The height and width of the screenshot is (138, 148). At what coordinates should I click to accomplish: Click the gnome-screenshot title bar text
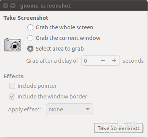(46, 6)
